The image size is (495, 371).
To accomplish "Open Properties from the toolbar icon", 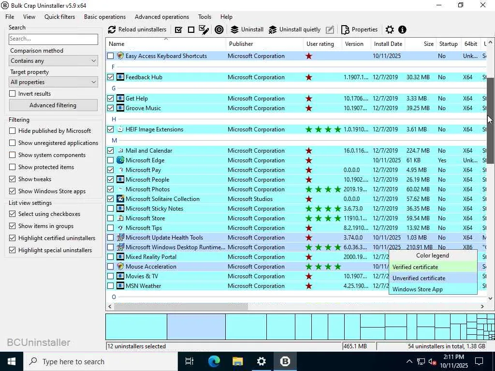I will point(345,29).
